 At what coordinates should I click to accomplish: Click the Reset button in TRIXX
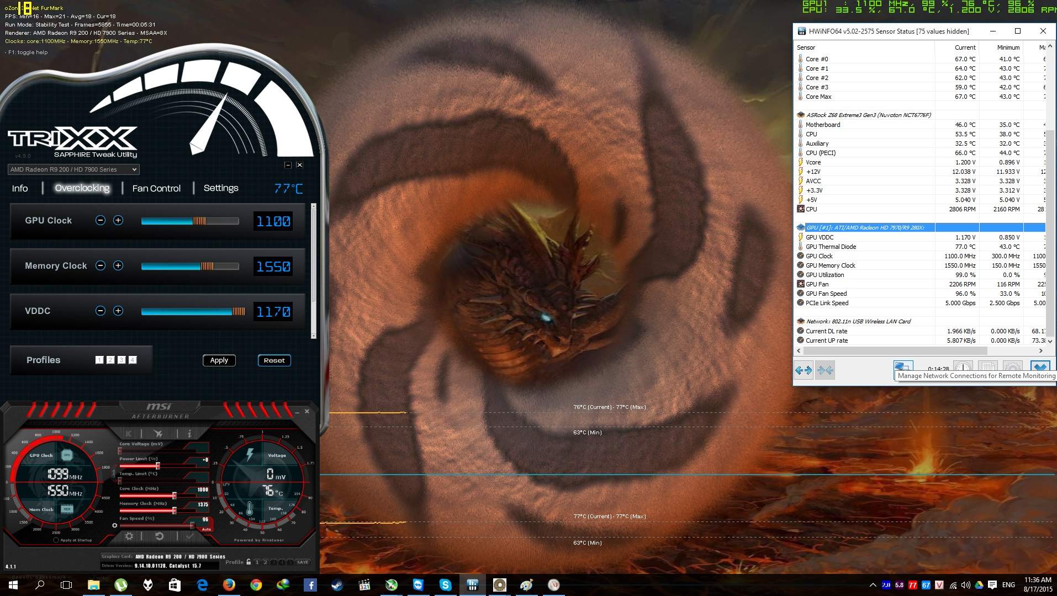pos(274,360)
